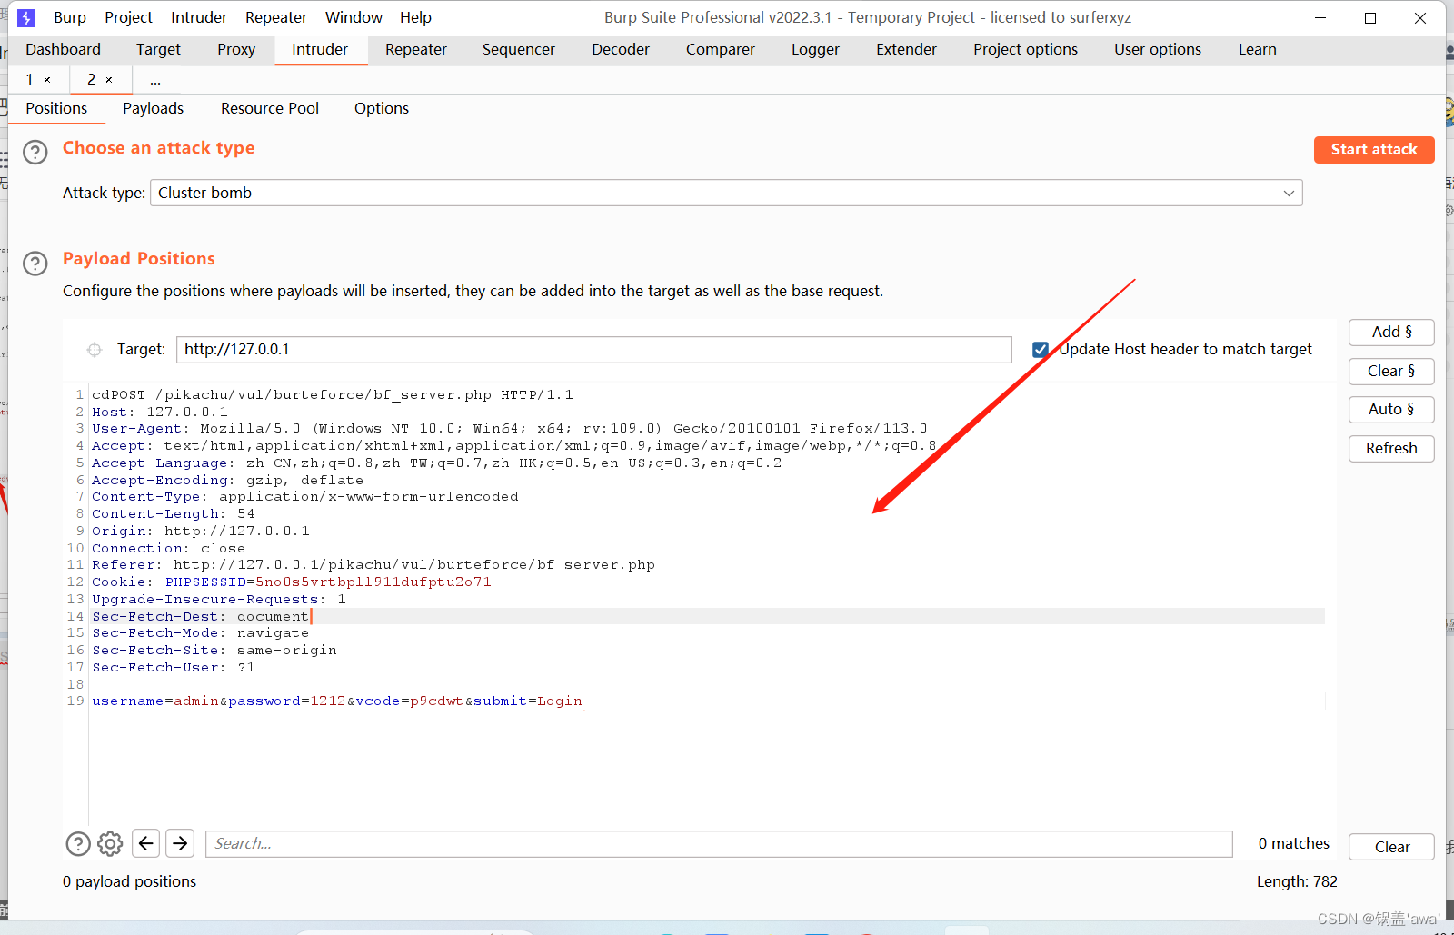Click the username=admin request body line
This screenshot has height=935, width=1454.
point(337,701)
